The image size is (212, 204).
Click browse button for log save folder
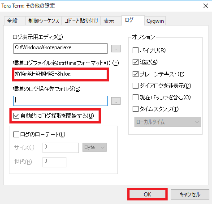pyautogui.click(x=116, y=101)
